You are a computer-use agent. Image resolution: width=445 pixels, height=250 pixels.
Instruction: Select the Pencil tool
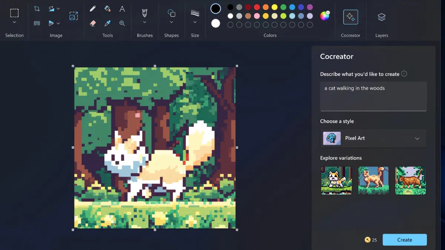[x=93, y=8]
